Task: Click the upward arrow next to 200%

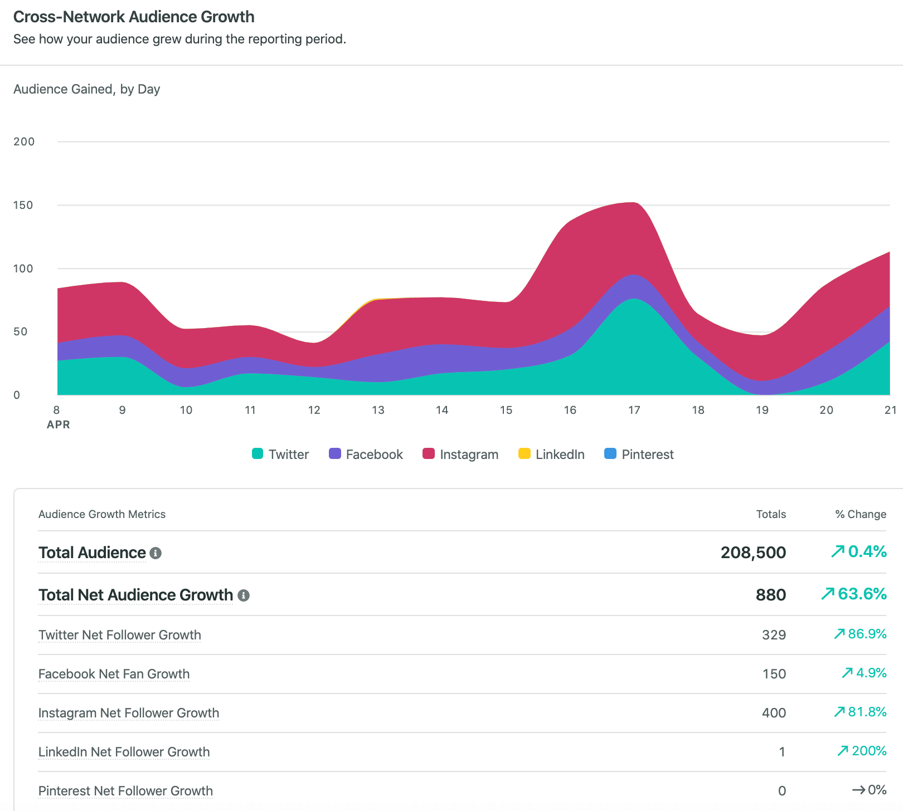Action: (844, 751)
